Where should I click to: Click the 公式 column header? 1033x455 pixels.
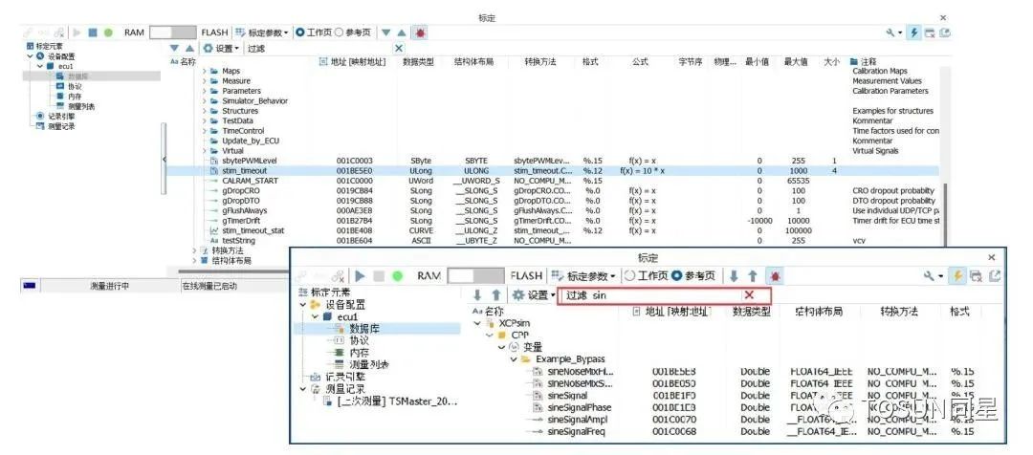click(x=640, y=62)
